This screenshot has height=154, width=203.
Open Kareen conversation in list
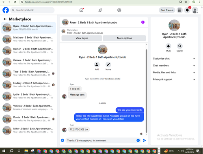tap(28, 62)
